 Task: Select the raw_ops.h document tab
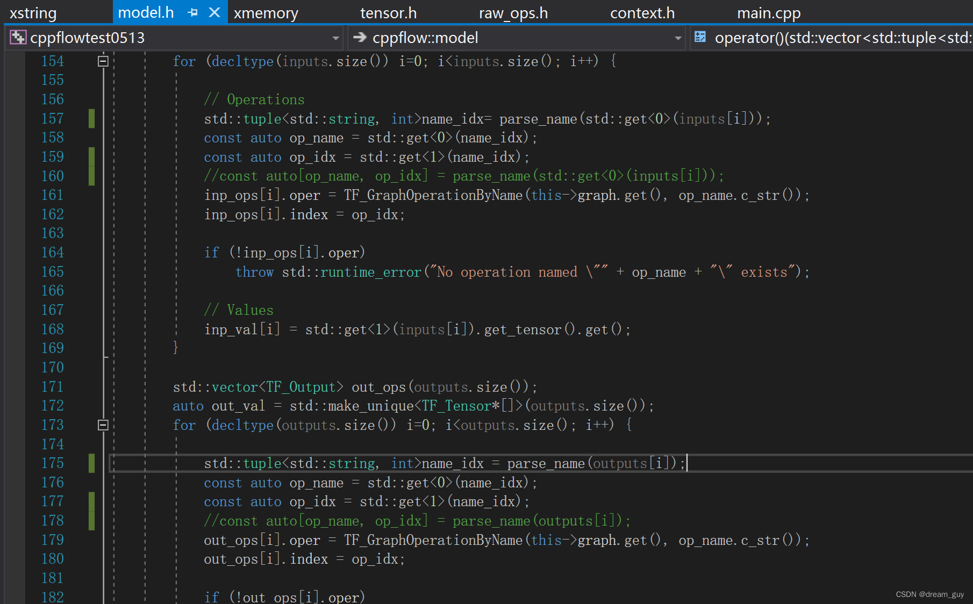click(513, 12)
